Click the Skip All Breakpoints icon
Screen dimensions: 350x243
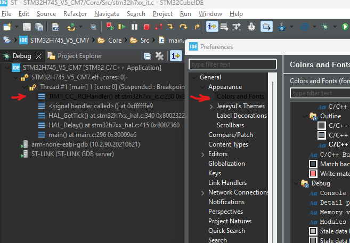(94, 27)
